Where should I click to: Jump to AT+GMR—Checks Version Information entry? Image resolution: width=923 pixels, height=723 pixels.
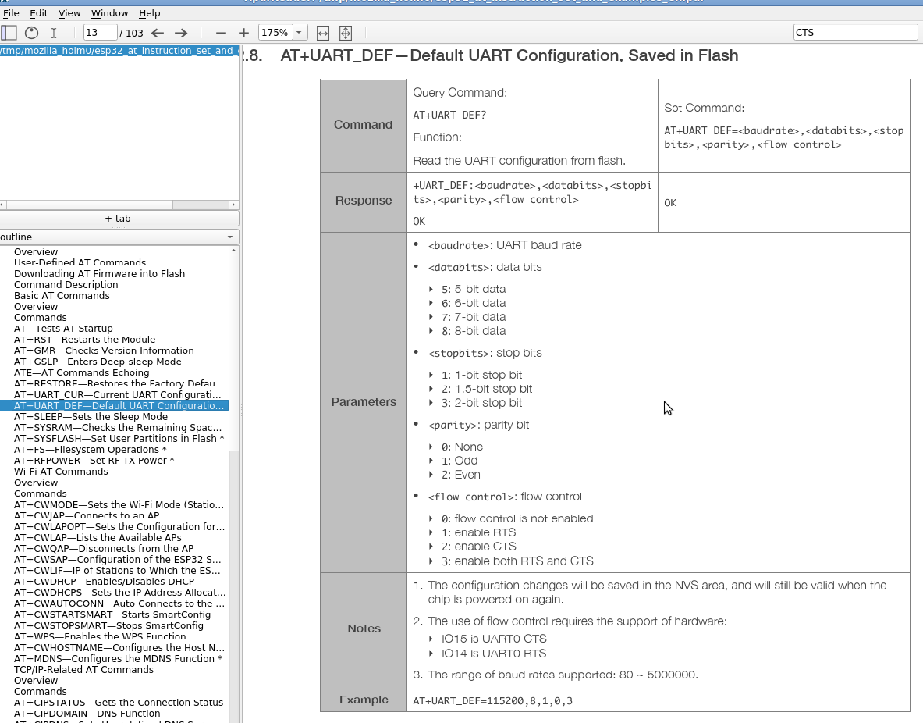pos(104,351)
